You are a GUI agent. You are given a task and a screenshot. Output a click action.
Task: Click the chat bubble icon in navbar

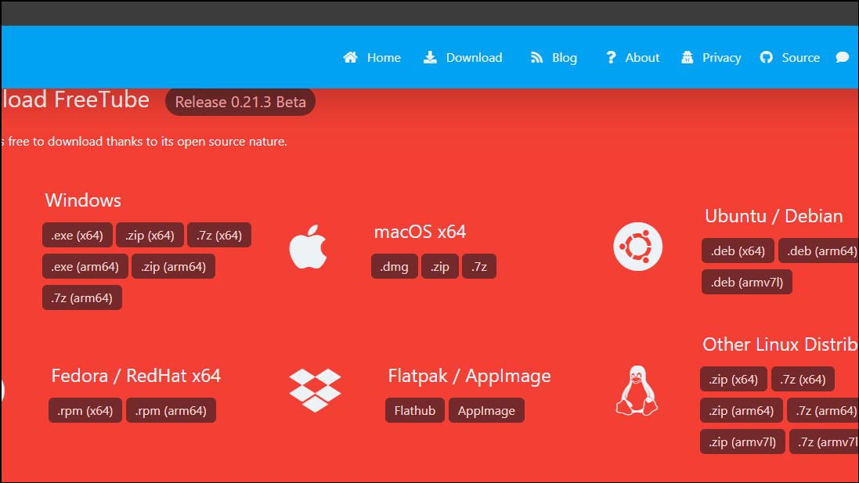coord(843,57)
